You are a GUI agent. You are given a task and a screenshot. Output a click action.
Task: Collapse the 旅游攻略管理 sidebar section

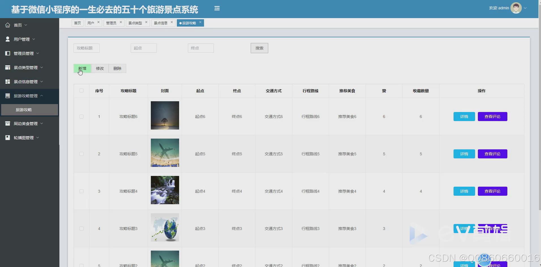(42, 96)
